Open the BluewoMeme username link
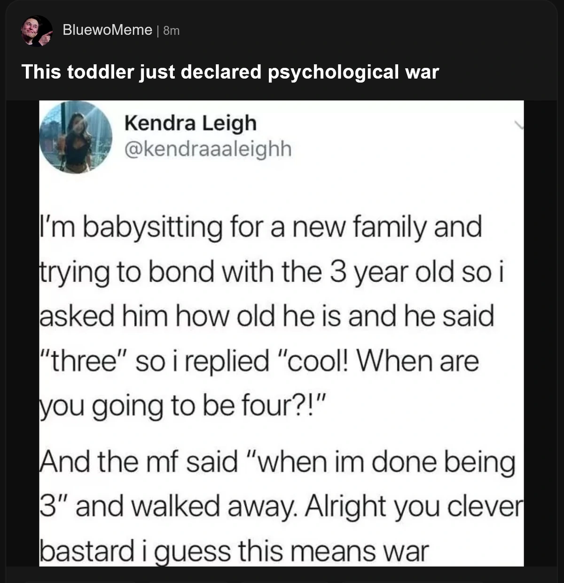564x583 pixels. [x=107, y=30]
